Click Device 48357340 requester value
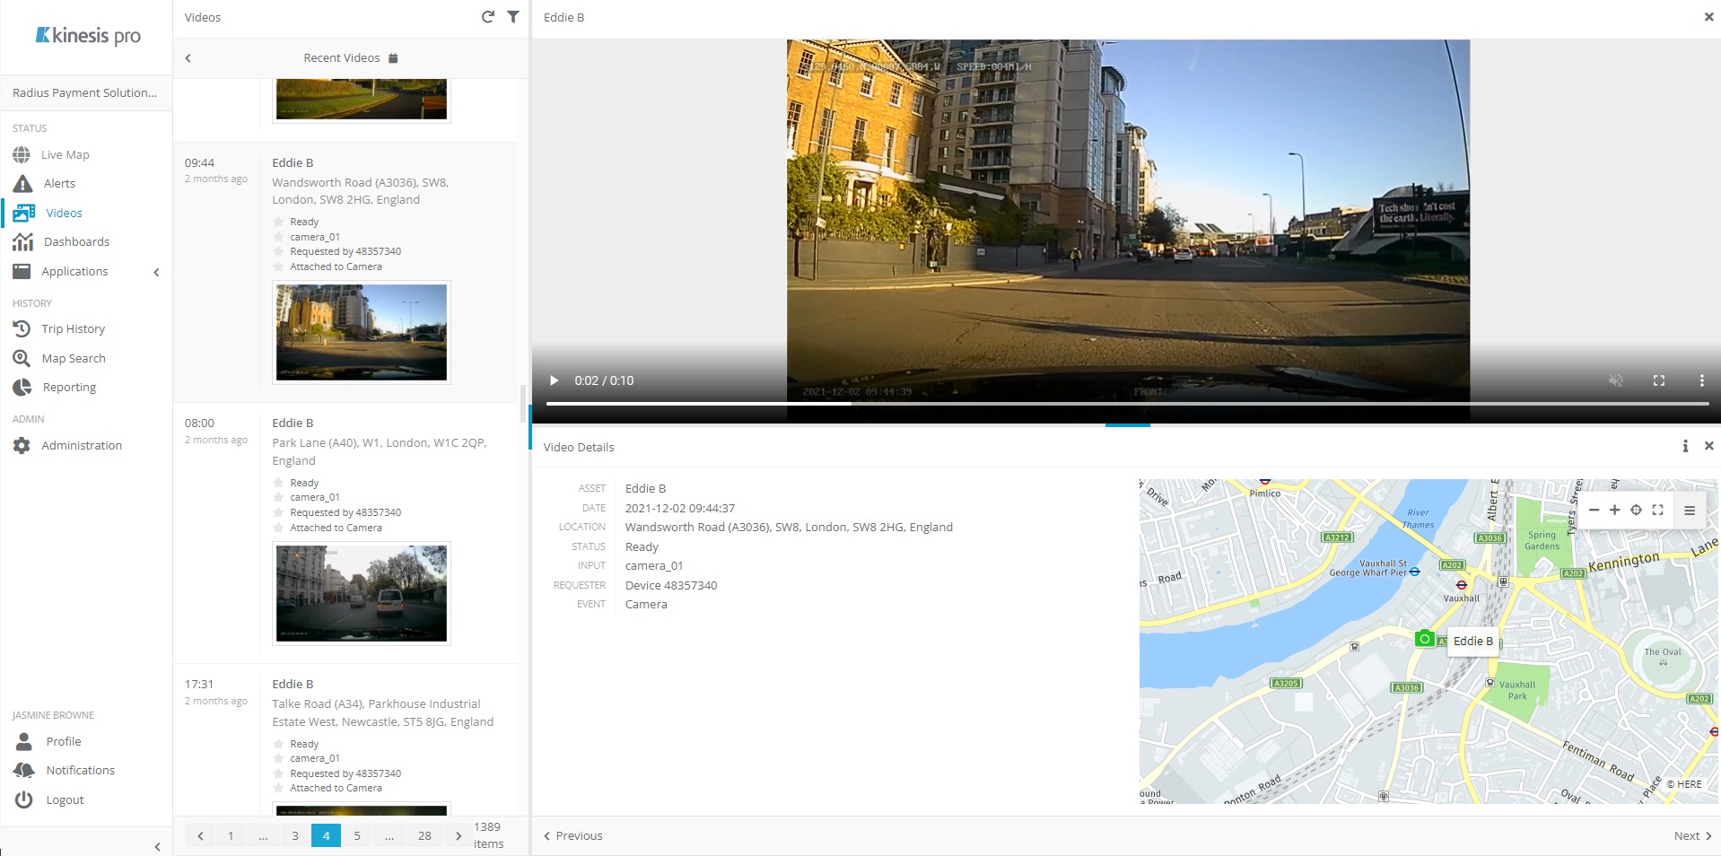The image size is (1721, 856). coord(671,585)
